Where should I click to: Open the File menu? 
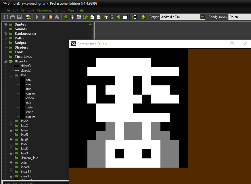coord(7,10)
